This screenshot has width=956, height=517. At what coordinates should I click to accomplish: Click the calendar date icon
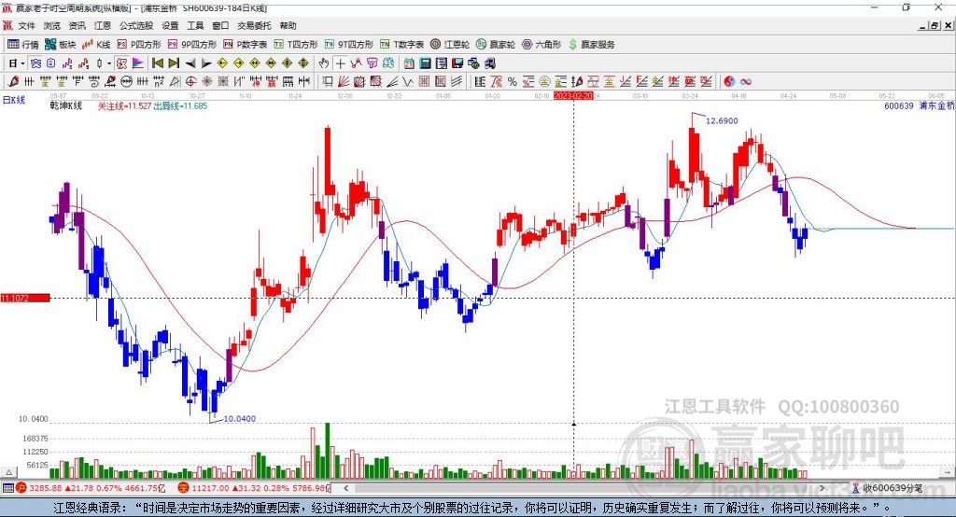[409, 63]
